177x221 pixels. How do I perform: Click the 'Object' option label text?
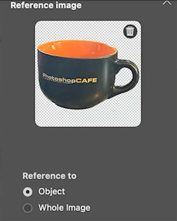coord(52,192)
